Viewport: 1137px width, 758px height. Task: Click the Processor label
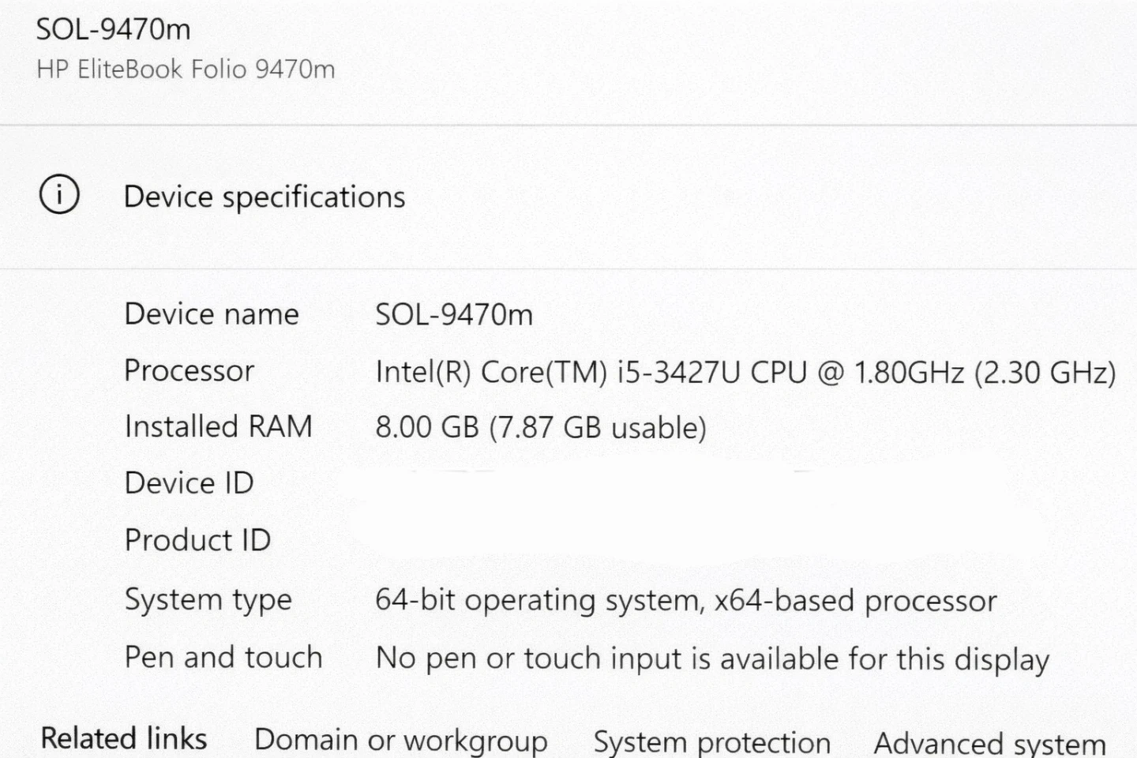tap(189, 370)
